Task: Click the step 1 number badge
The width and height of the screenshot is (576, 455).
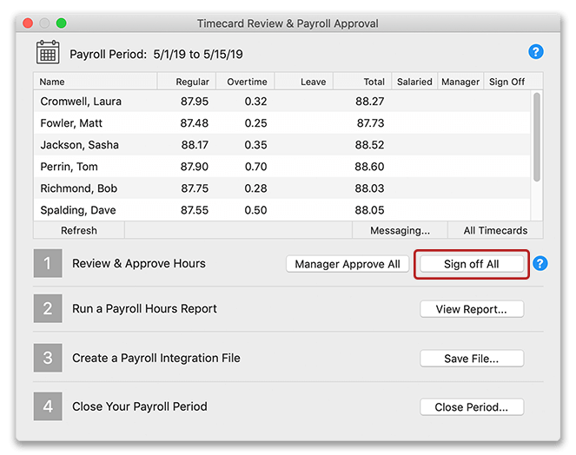Action: coord(48,263)
